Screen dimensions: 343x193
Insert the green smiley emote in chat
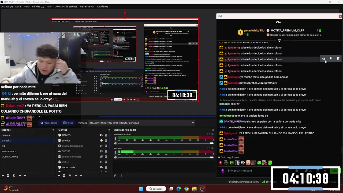coord(259,162)
